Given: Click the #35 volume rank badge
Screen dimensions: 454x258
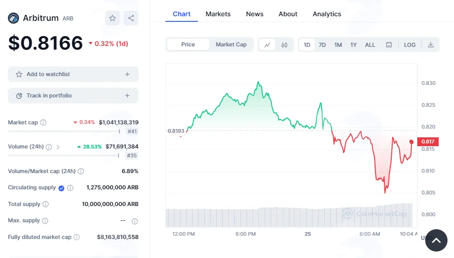Looking at the screenshot, I should click(132, 155).
